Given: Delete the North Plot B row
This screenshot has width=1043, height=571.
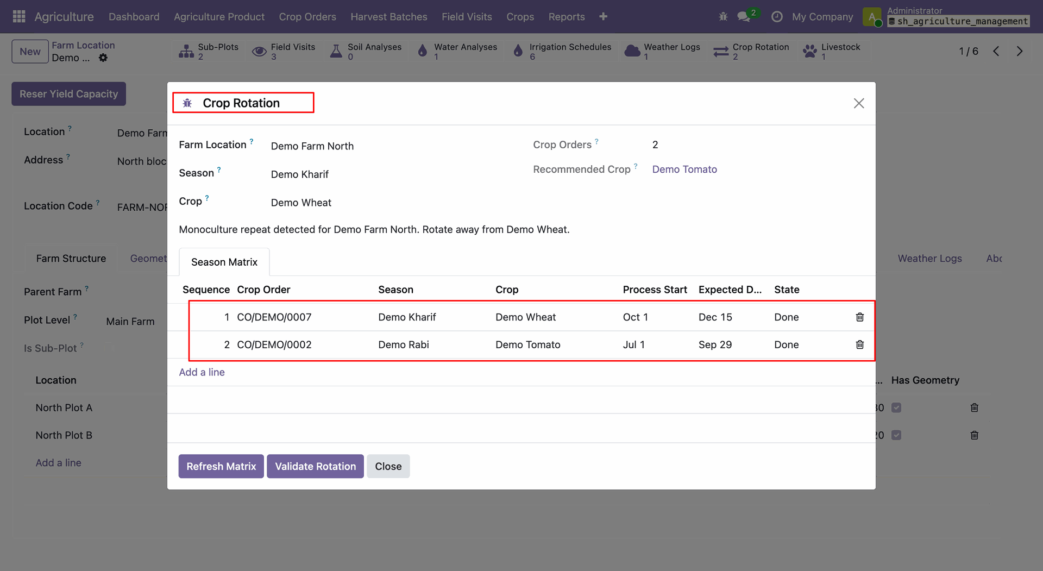Looking at the screenshot, I should point(975,435).
